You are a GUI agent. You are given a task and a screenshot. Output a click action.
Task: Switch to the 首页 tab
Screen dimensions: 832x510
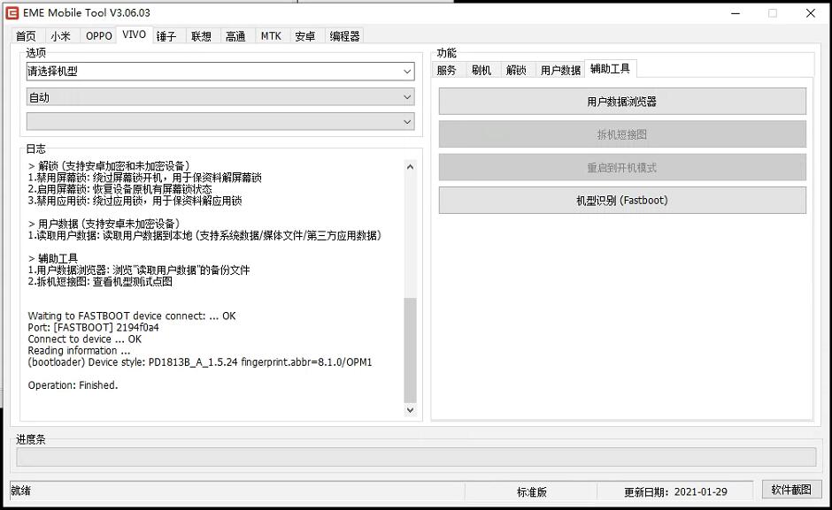pos(27,36)
